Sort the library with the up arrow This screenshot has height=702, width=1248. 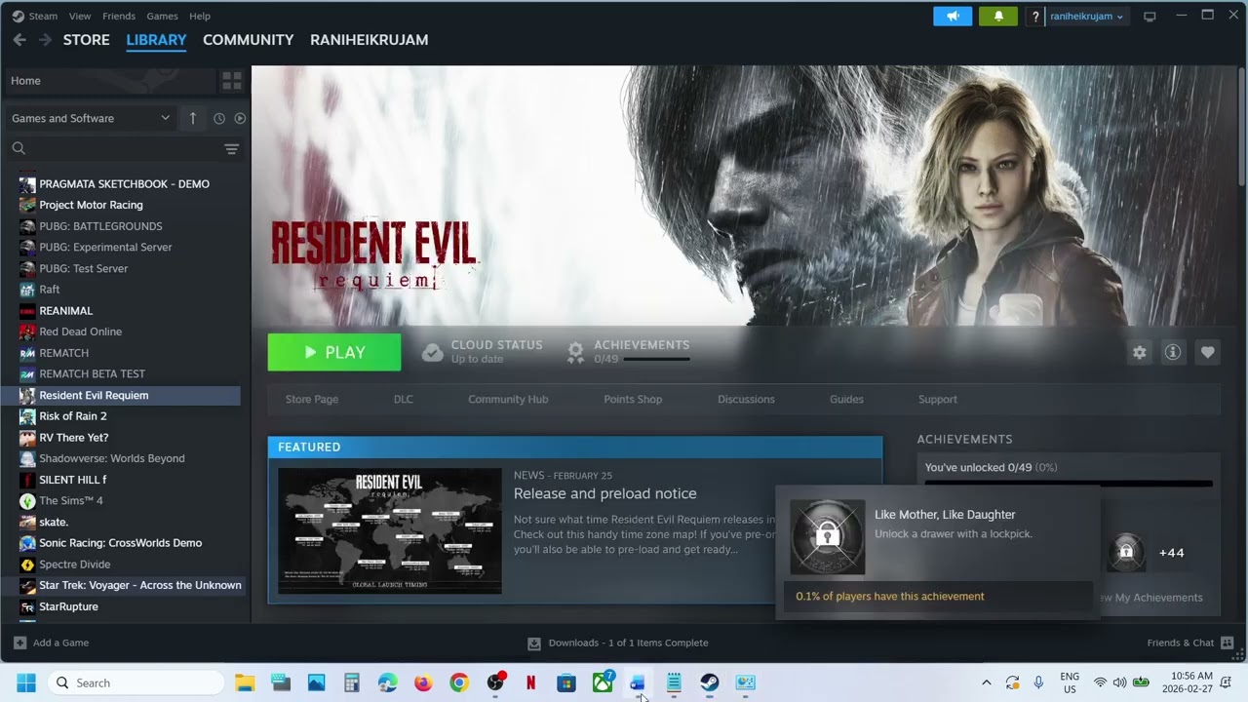(x=193, y=118)
